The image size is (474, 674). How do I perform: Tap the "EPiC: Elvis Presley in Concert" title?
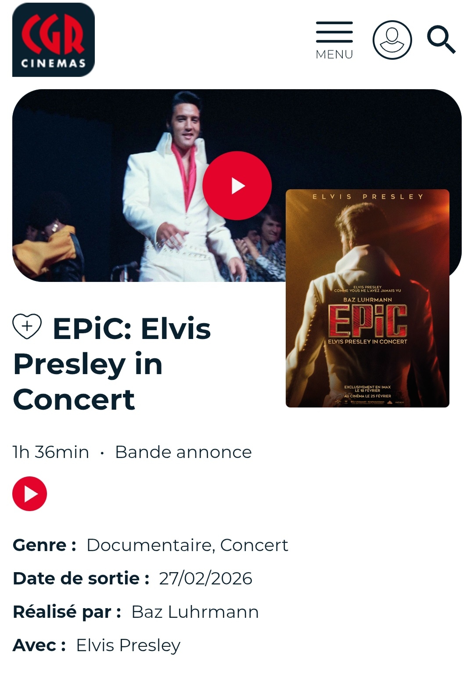click(112, 364)
